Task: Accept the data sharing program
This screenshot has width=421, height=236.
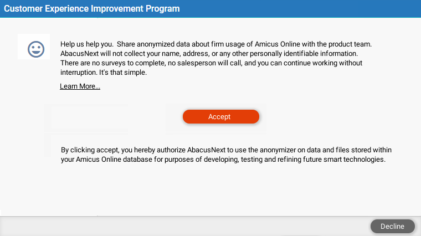Action: (221, 116)
